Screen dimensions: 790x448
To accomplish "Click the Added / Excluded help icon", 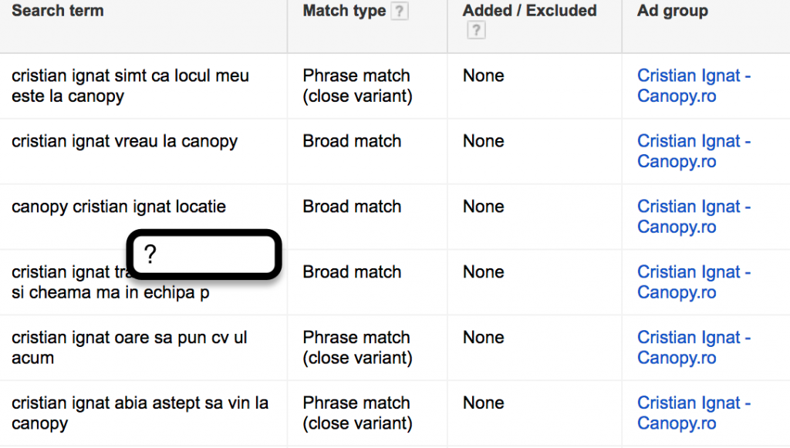I will tap(477, 31).
